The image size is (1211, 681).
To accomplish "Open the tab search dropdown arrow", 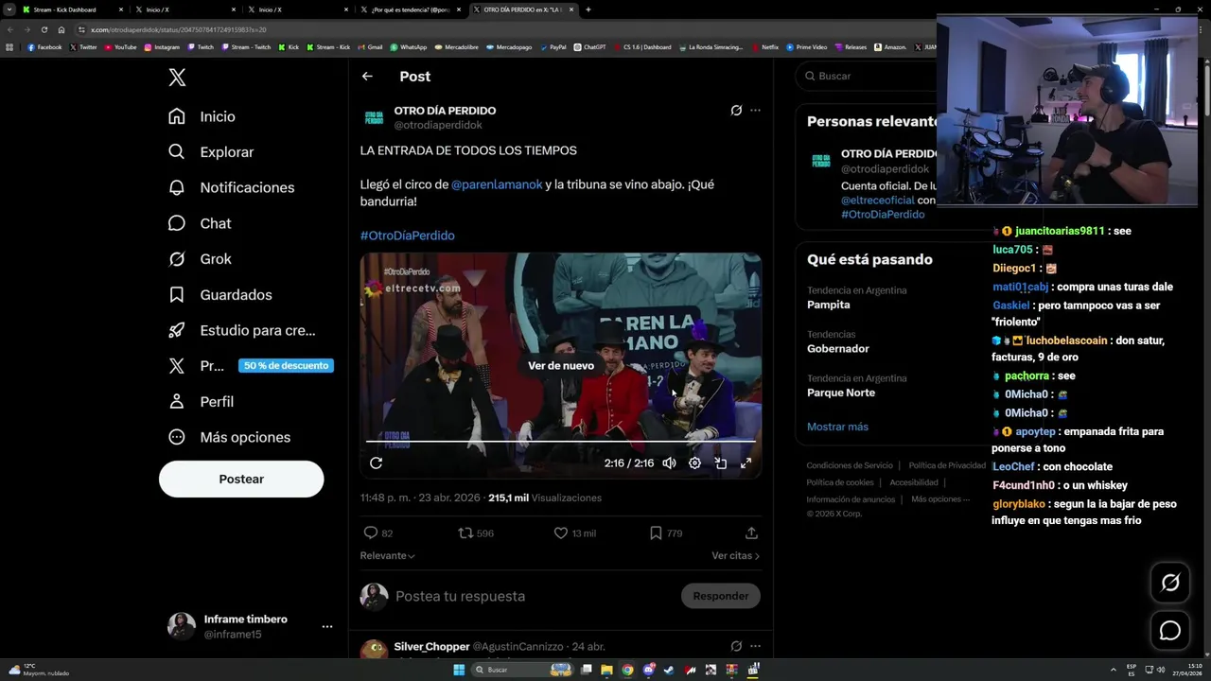I will (9, 9).
